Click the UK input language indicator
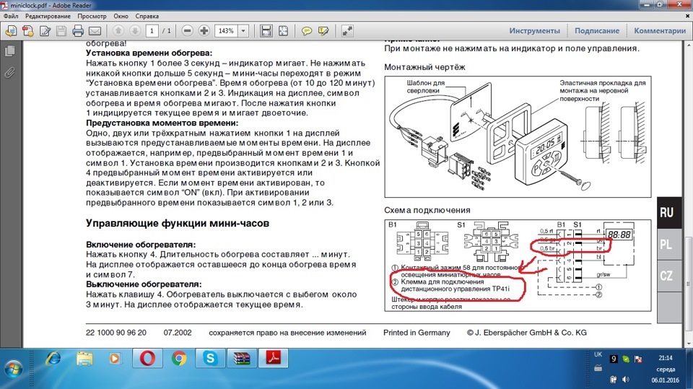693x389 pixels. tap(598, 354)
